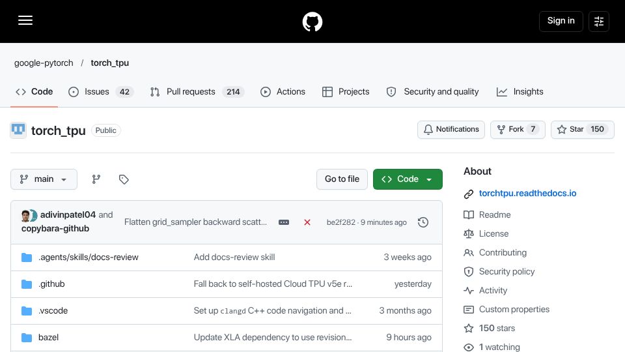Switch to the Code tab

(x=35, y=92)
